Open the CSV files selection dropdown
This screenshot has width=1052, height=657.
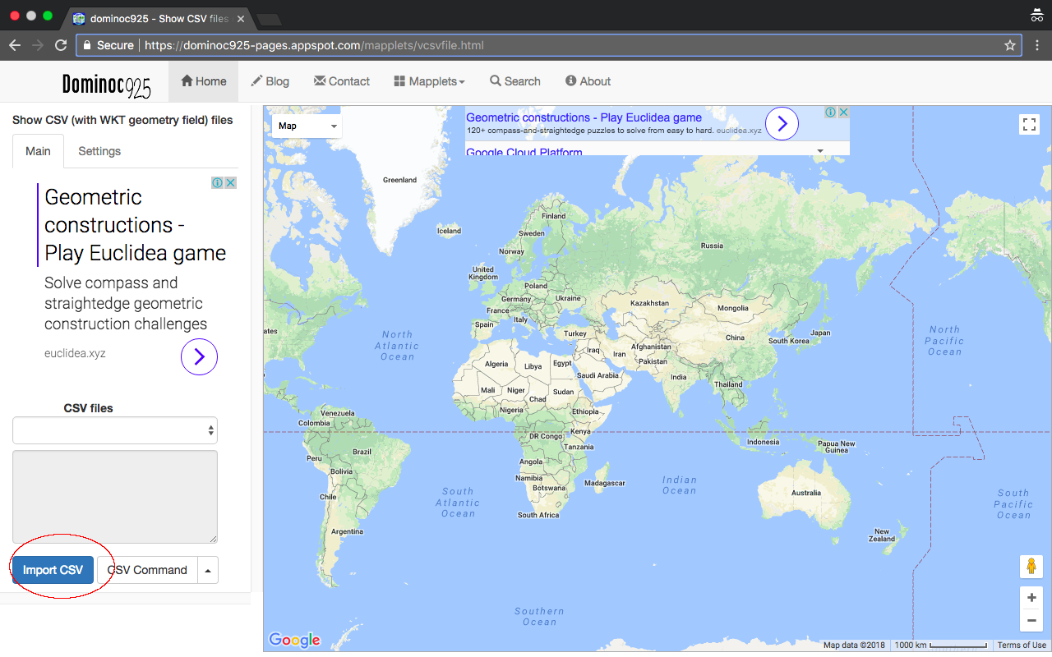pos(114,430)
